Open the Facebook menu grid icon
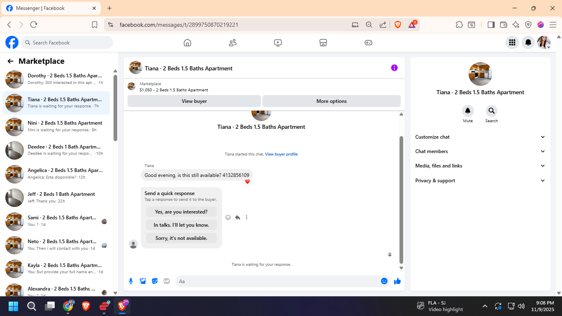This screenshot has width=562, height=316. click(x=512, y=42)
